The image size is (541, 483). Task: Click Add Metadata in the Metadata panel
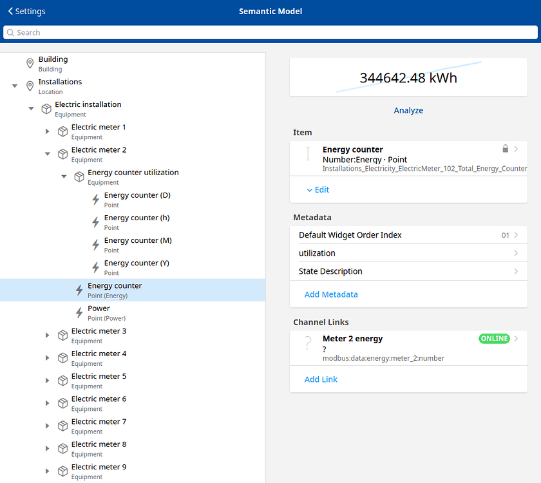click(x=331, y=294)
